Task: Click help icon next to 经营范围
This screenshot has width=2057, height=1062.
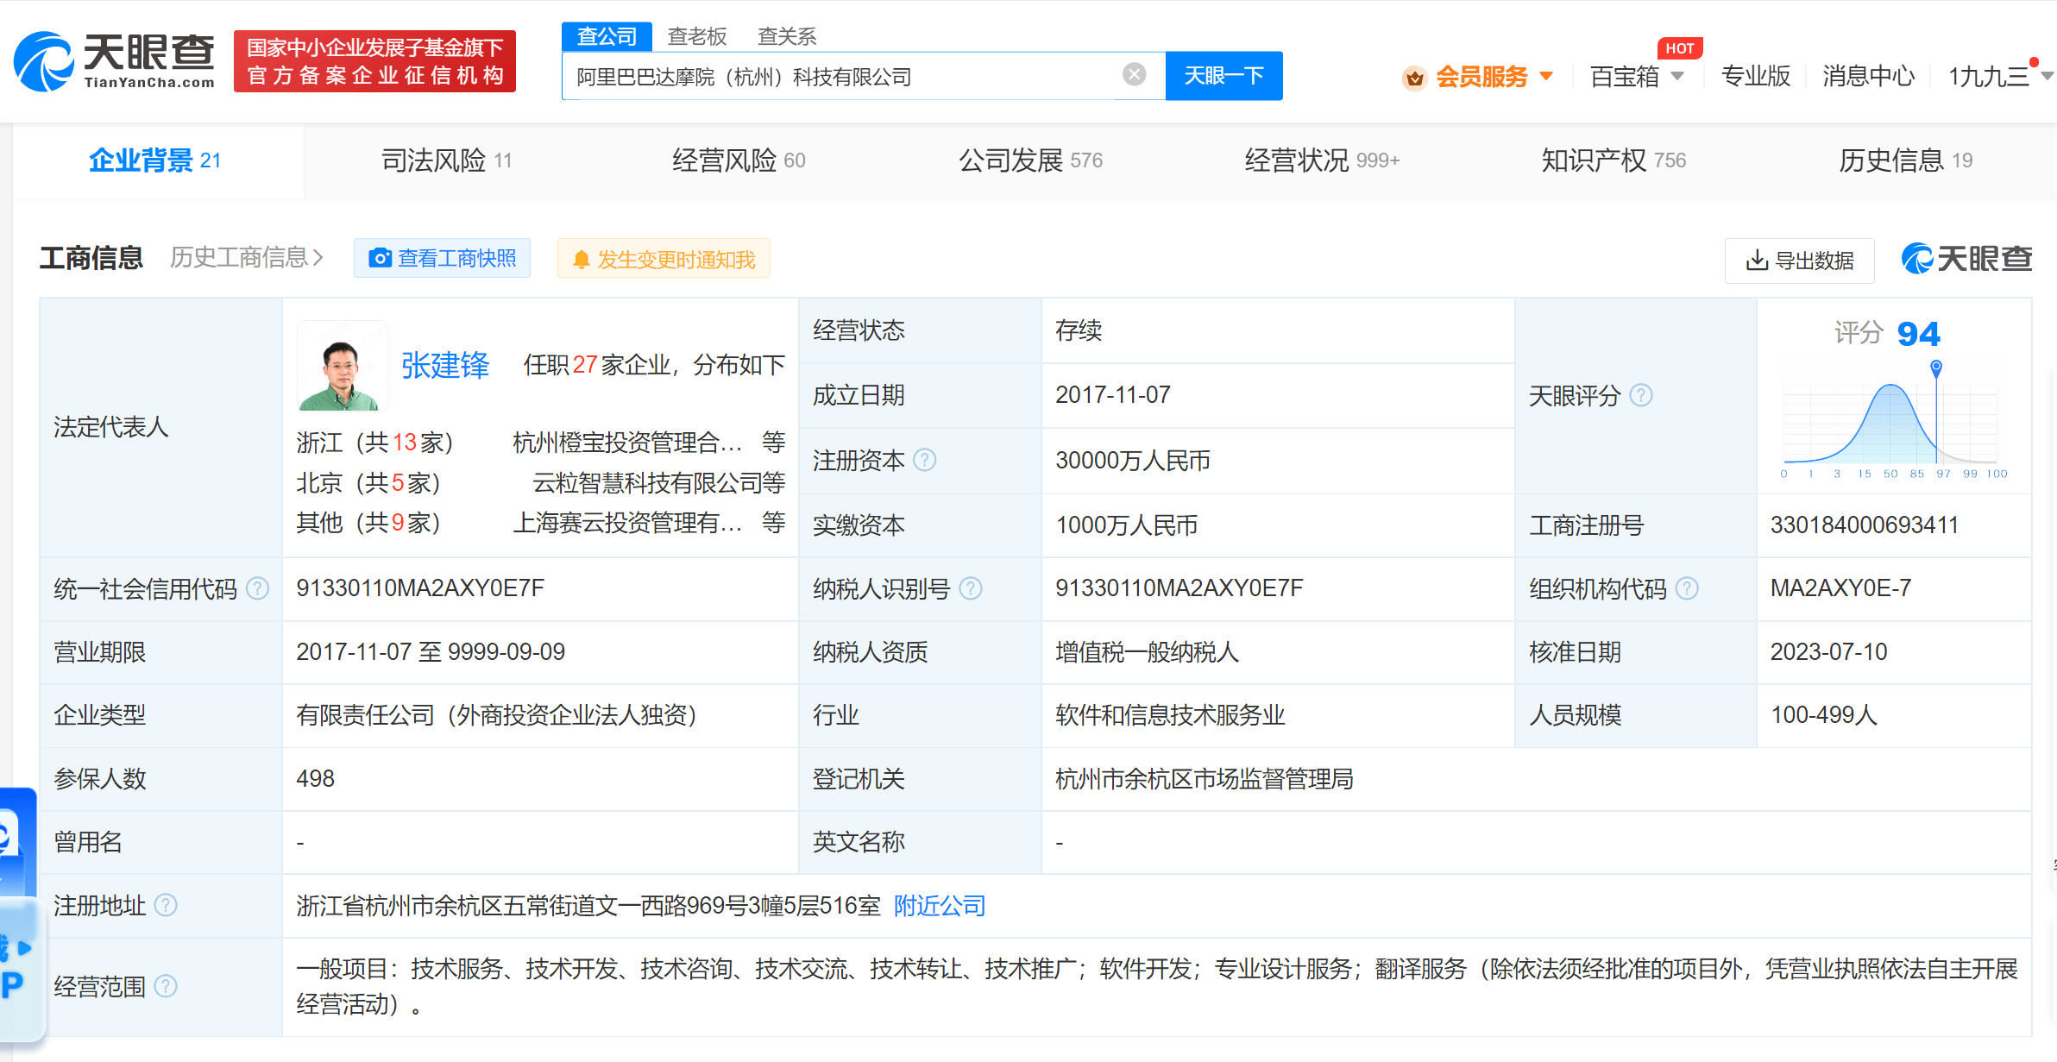Action: [x=166, y=986]
